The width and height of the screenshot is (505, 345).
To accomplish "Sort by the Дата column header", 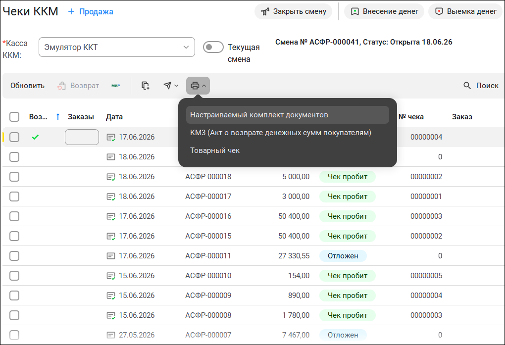I will point(114,117).
